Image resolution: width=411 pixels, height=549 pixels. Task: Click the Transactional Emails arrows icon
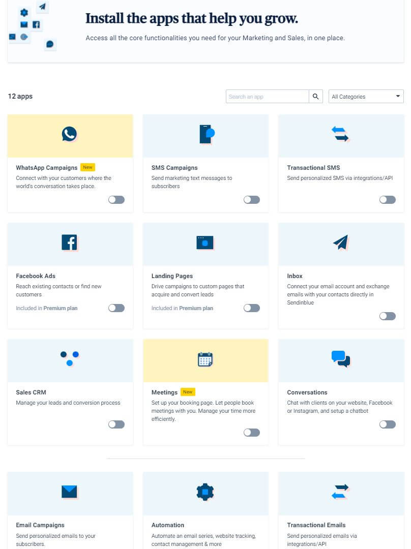pos(340,492)
